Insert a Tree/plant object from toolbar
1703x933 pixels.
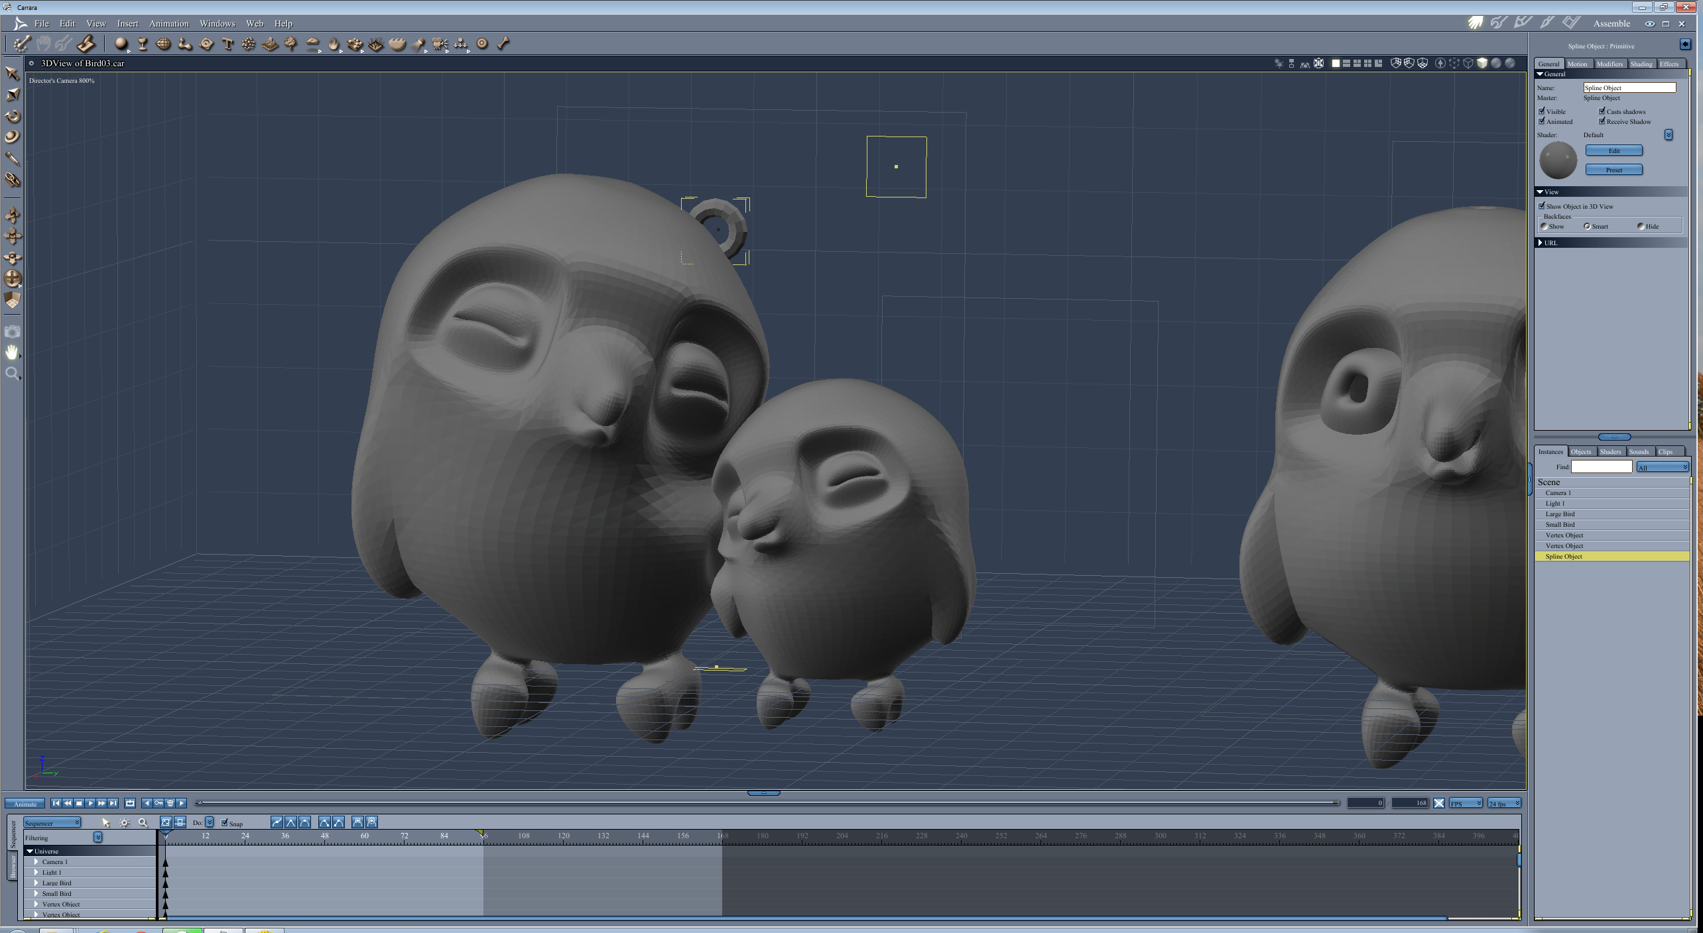290,44
